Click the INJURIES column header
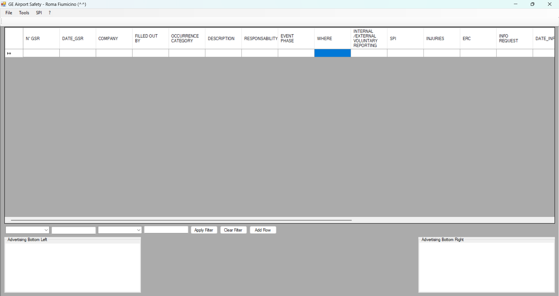 pos(441,38)
